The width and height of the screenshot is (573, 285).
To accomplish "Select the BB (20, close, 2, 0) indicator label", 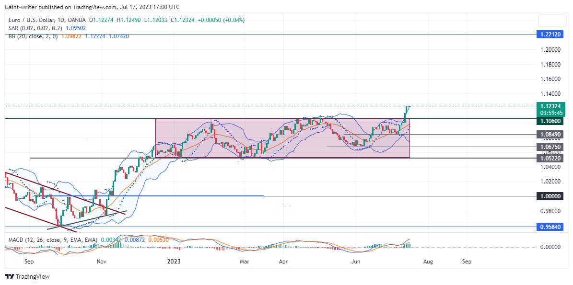I will tap(33, 36).
